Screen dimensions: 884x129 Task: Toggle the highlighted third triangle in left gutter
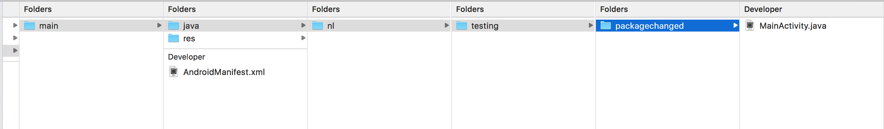pyautogui.click(x=15, y=50)
